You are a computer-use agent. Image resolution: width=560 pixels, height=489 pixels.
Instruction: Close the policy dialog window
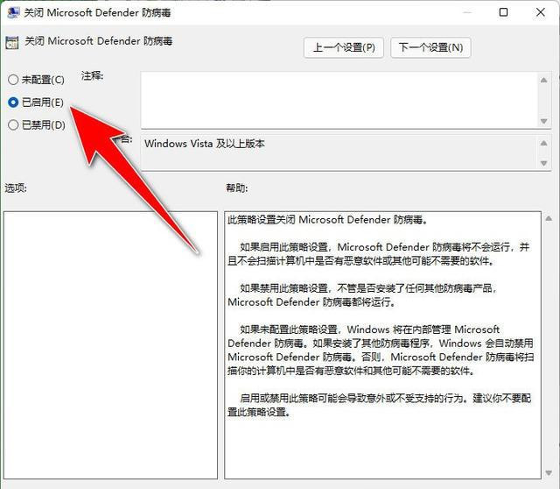541,12
